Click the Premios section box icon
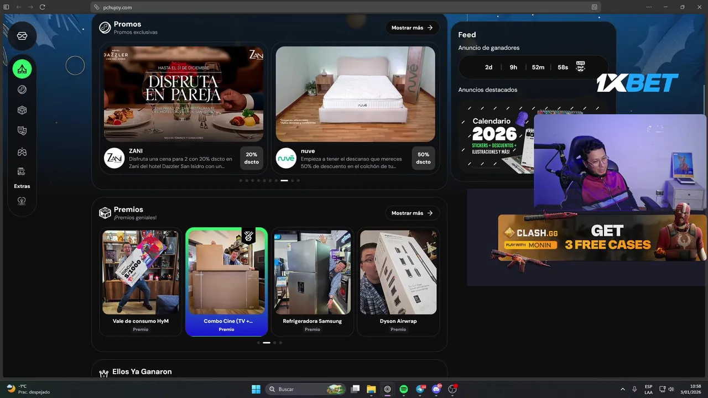 105,213
